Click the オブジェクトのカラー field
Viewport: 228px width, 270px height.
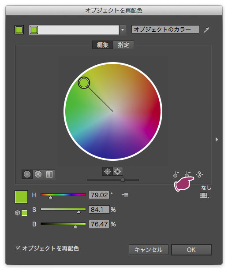click(x=165, y=29)
